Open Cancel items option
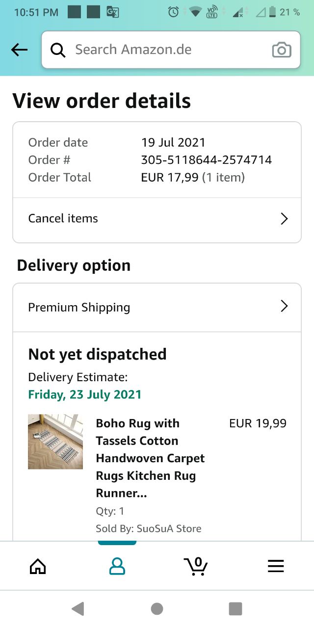 (x=63, y=219)
